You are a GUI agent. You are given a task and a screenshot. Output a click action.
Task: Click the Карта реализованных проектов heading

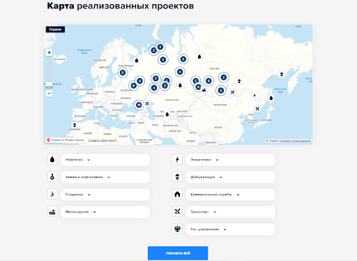click(121, 6)
